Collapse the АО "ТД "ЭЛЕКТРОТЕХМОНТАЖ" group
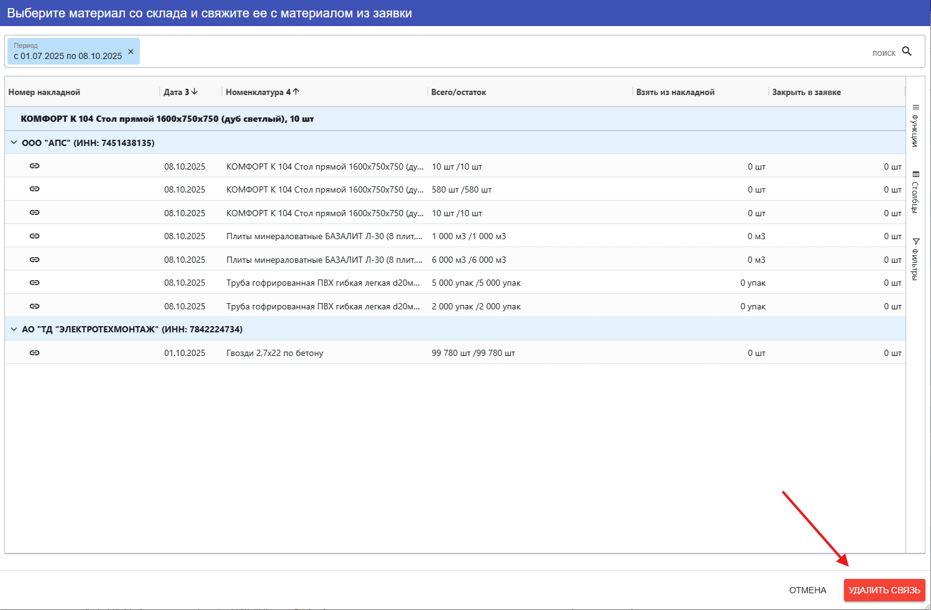This screenshot has height=610, width=931. pos(14,329)
